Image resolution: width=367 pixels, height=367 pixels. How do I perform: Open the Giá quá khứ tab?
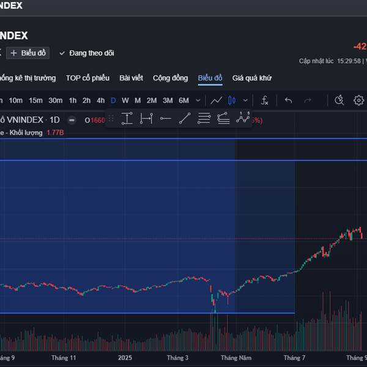252,78
